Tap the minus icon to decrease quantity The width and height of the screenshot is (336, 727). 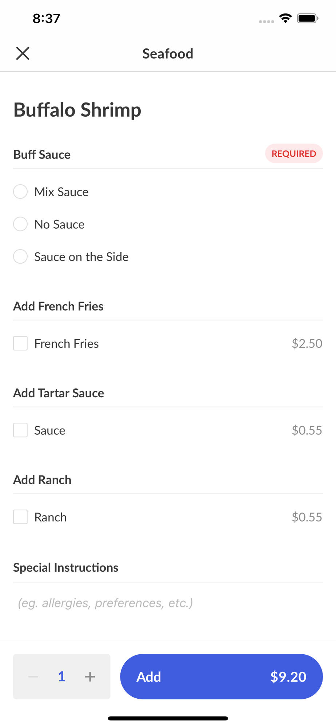(x=33, y=676)
